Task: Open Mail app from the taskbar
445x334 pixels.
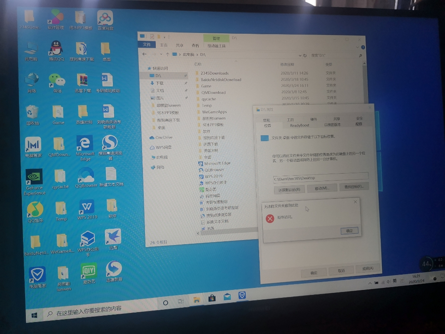Action: 227,296
